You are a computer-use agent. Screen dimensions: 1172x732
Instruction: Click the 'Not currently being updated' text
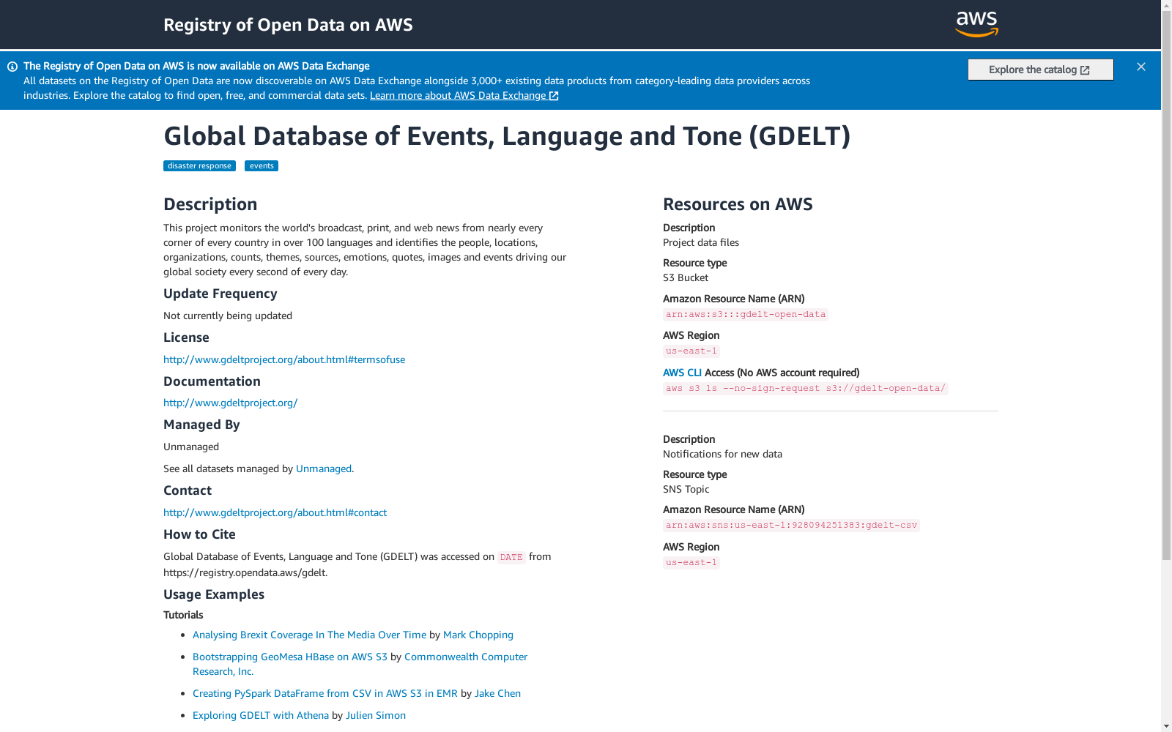[228, 315]
